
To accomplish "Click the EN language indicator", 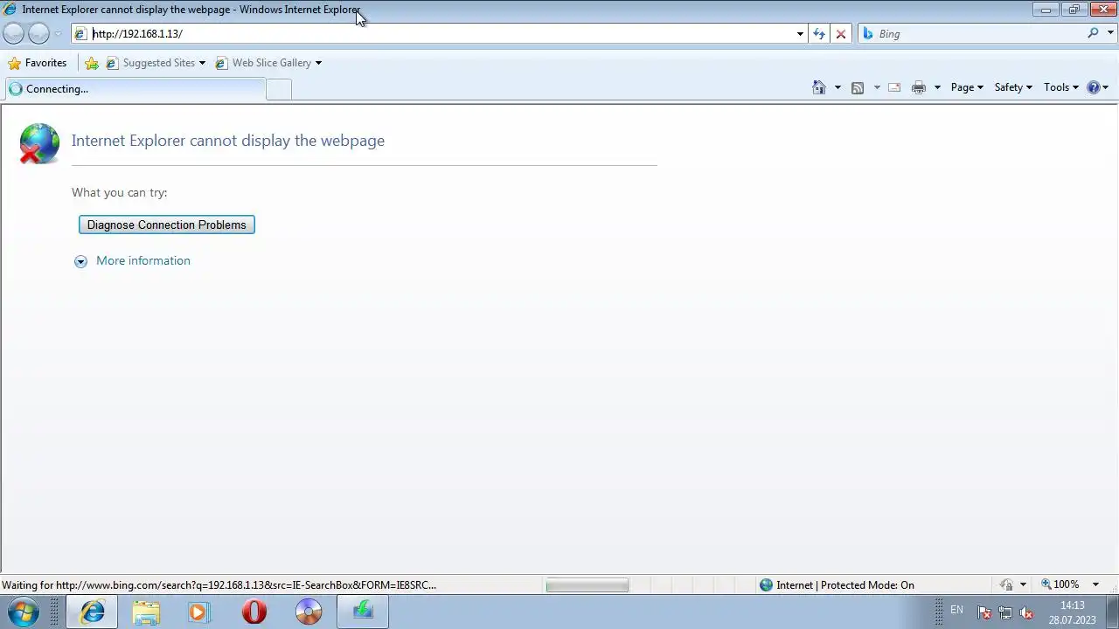I will tap(956, 610).
